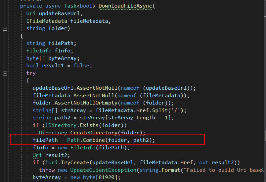Click 'new FileInfo(filePath)' expression
Screen dimensions: 266x182
pos(92,148)
